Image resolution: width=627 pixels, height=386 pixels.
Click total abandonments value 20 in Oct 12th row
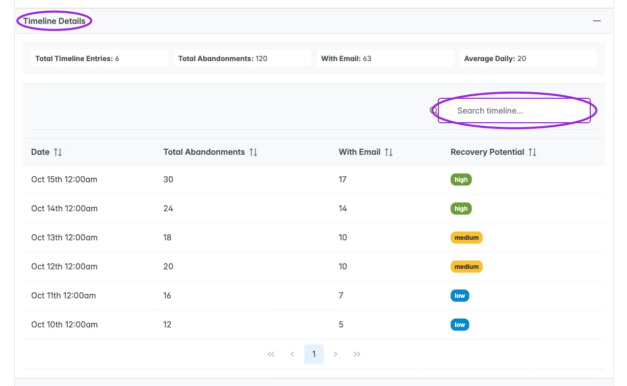click(x=168, y=266)
